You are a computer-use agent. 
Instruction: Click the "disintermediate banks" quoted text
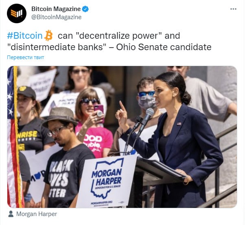click(x=57, y=47)
